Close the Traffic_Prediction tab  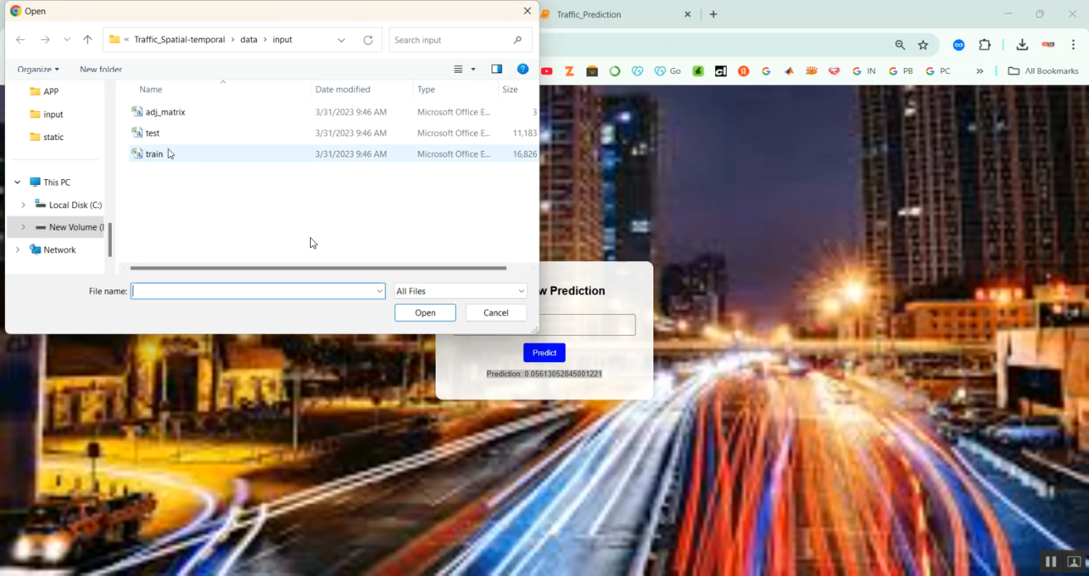688,15
